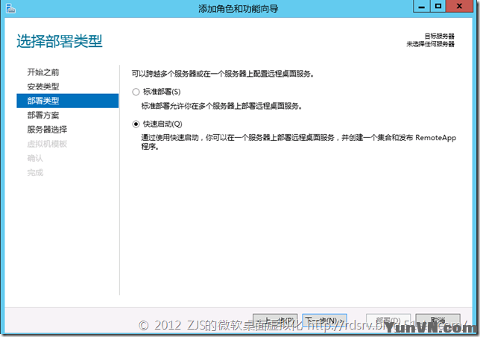Click the 上一步(P) previous button
This screenshot has height=337, width=480.
pos(275,321)
